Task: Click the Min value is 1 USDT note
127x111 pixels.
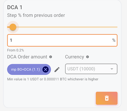Action: [x=53, y=79]
